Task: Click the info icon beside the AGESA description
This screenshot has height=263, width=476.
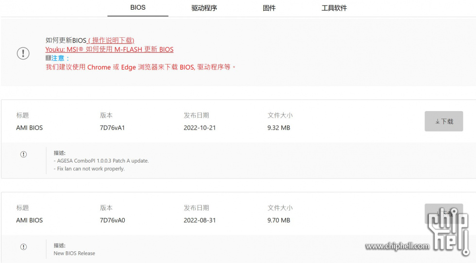Action: 23,154
